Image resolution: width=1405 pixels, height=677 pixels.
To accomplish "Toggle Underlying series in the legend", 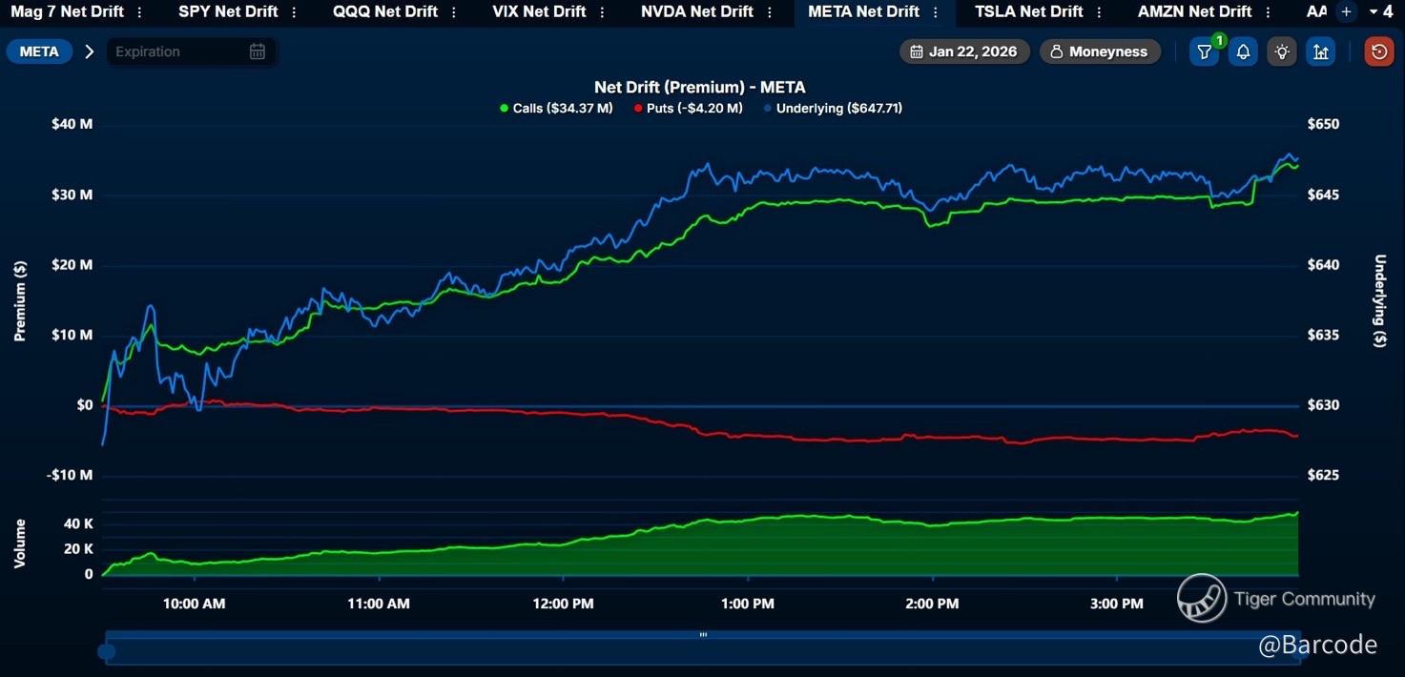I will 833,109.
